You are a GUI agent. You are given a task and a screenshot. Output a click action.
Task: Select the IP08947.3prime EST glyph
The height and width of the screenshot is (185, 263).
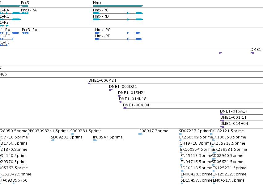[141, 134]
